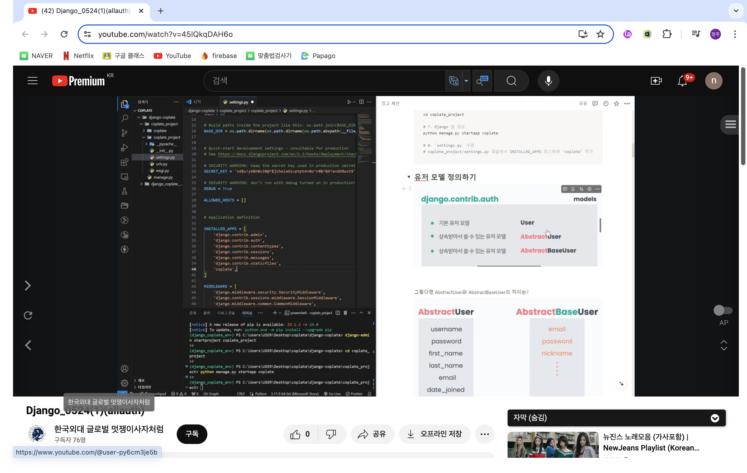Open Chrome tab search dropdown chevron
Screen dimensions: 747x473
coord(736,11)
